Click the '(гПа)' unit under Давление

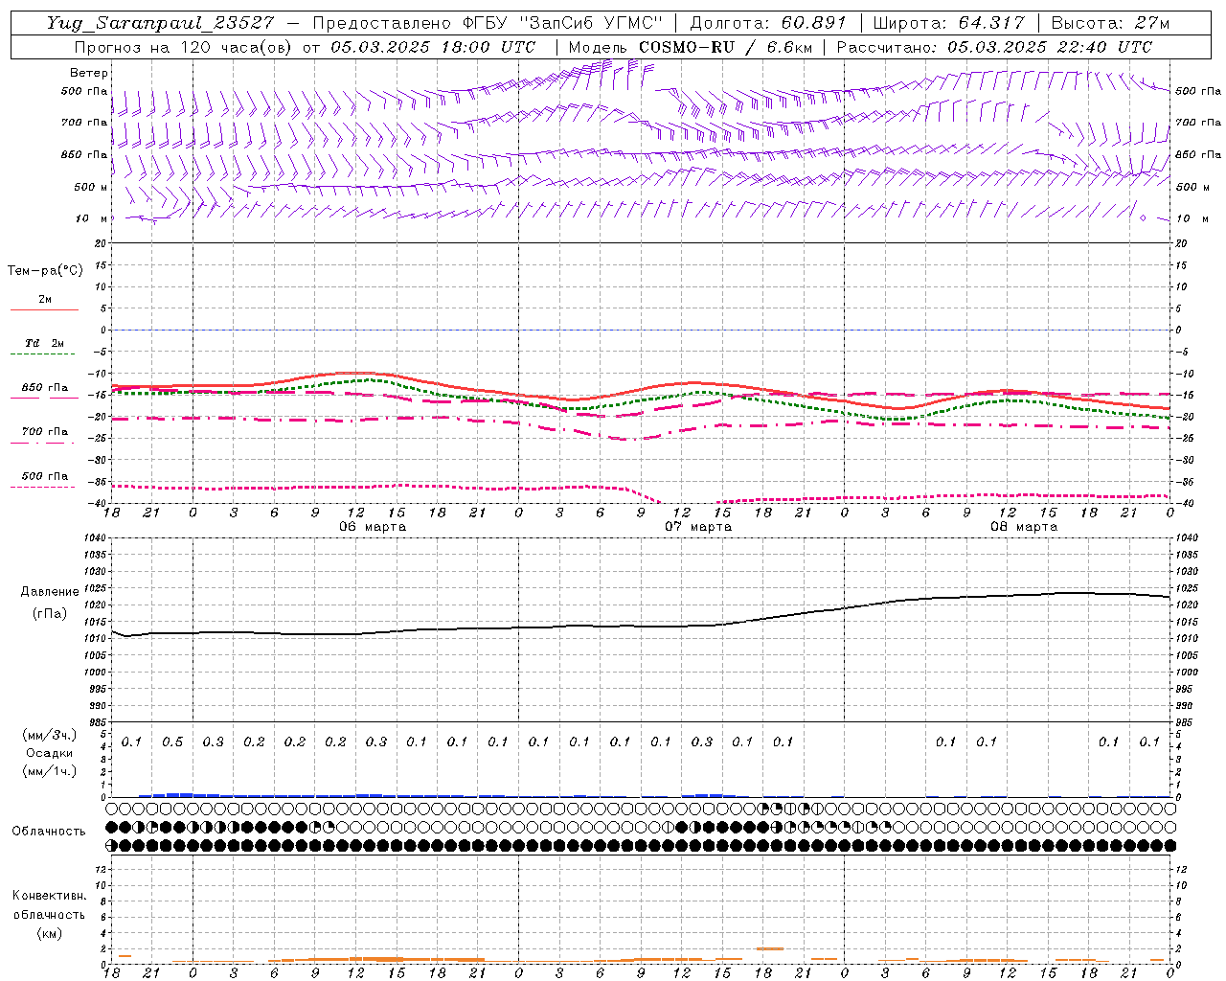coord(50,613)
